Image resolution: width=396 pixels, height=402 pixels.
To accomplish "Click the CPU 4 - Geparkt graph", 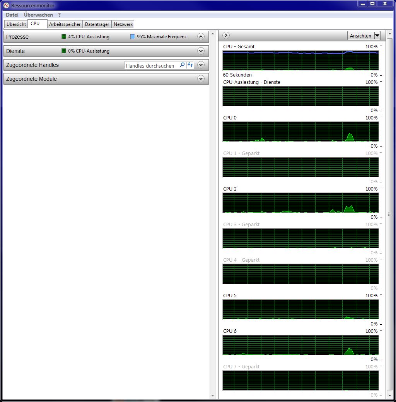I will 300,274.
